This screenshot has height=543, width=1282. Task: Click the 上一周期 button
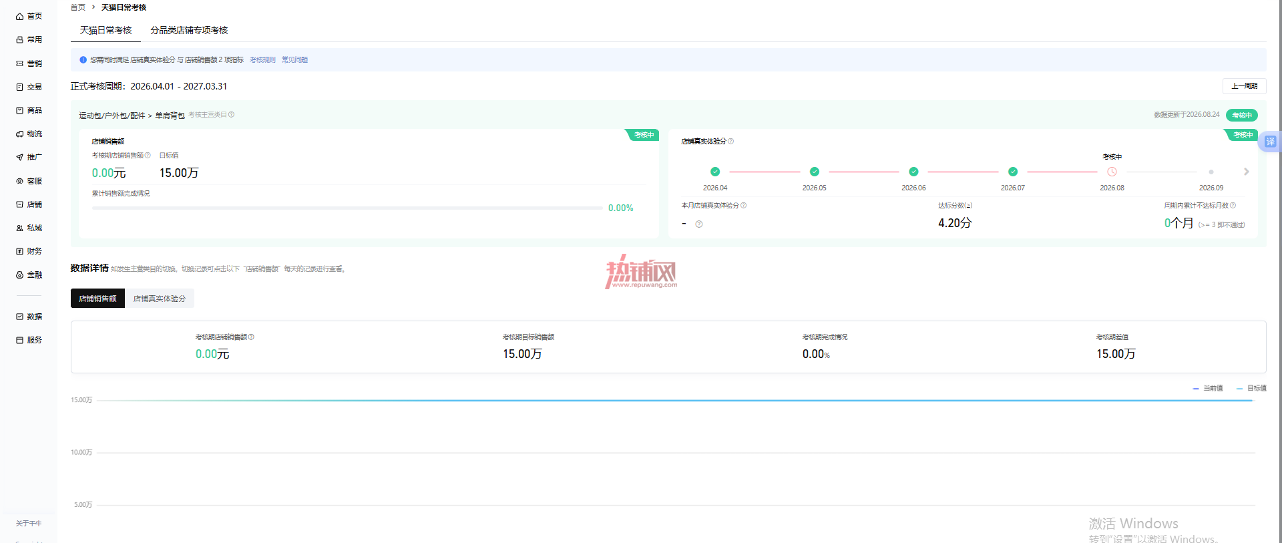click(x=1244, y=86)
